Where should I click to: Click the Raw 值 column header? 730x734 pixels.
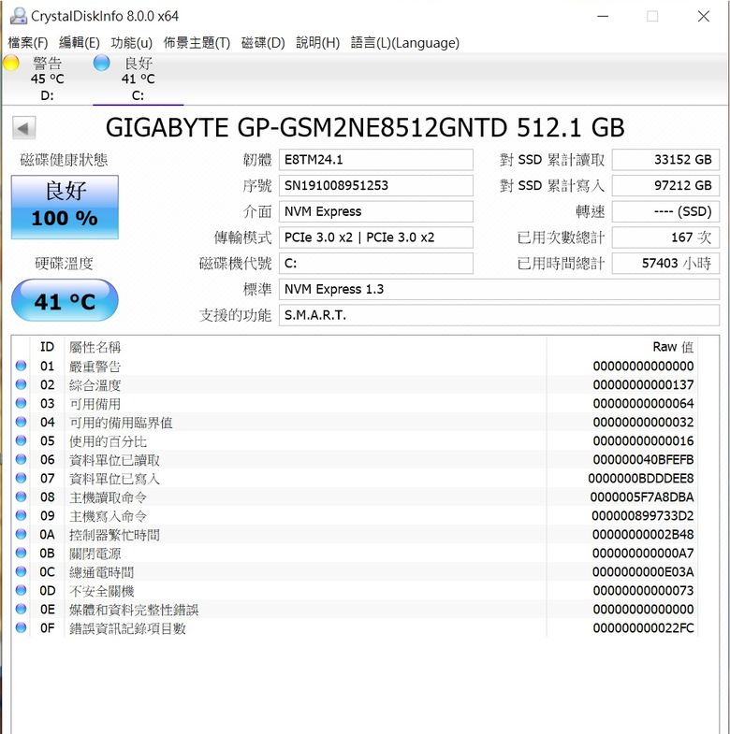point(621,347)
